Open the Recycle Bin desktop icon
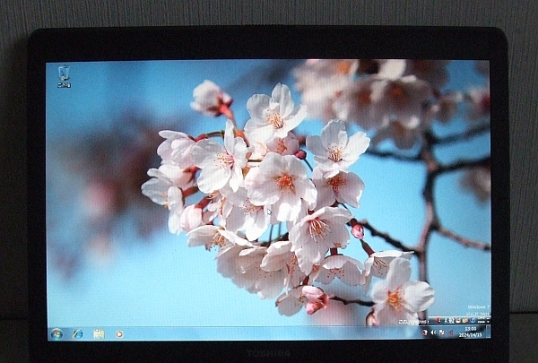The height and width of the screenshot is (363, 538). point(64,76)
